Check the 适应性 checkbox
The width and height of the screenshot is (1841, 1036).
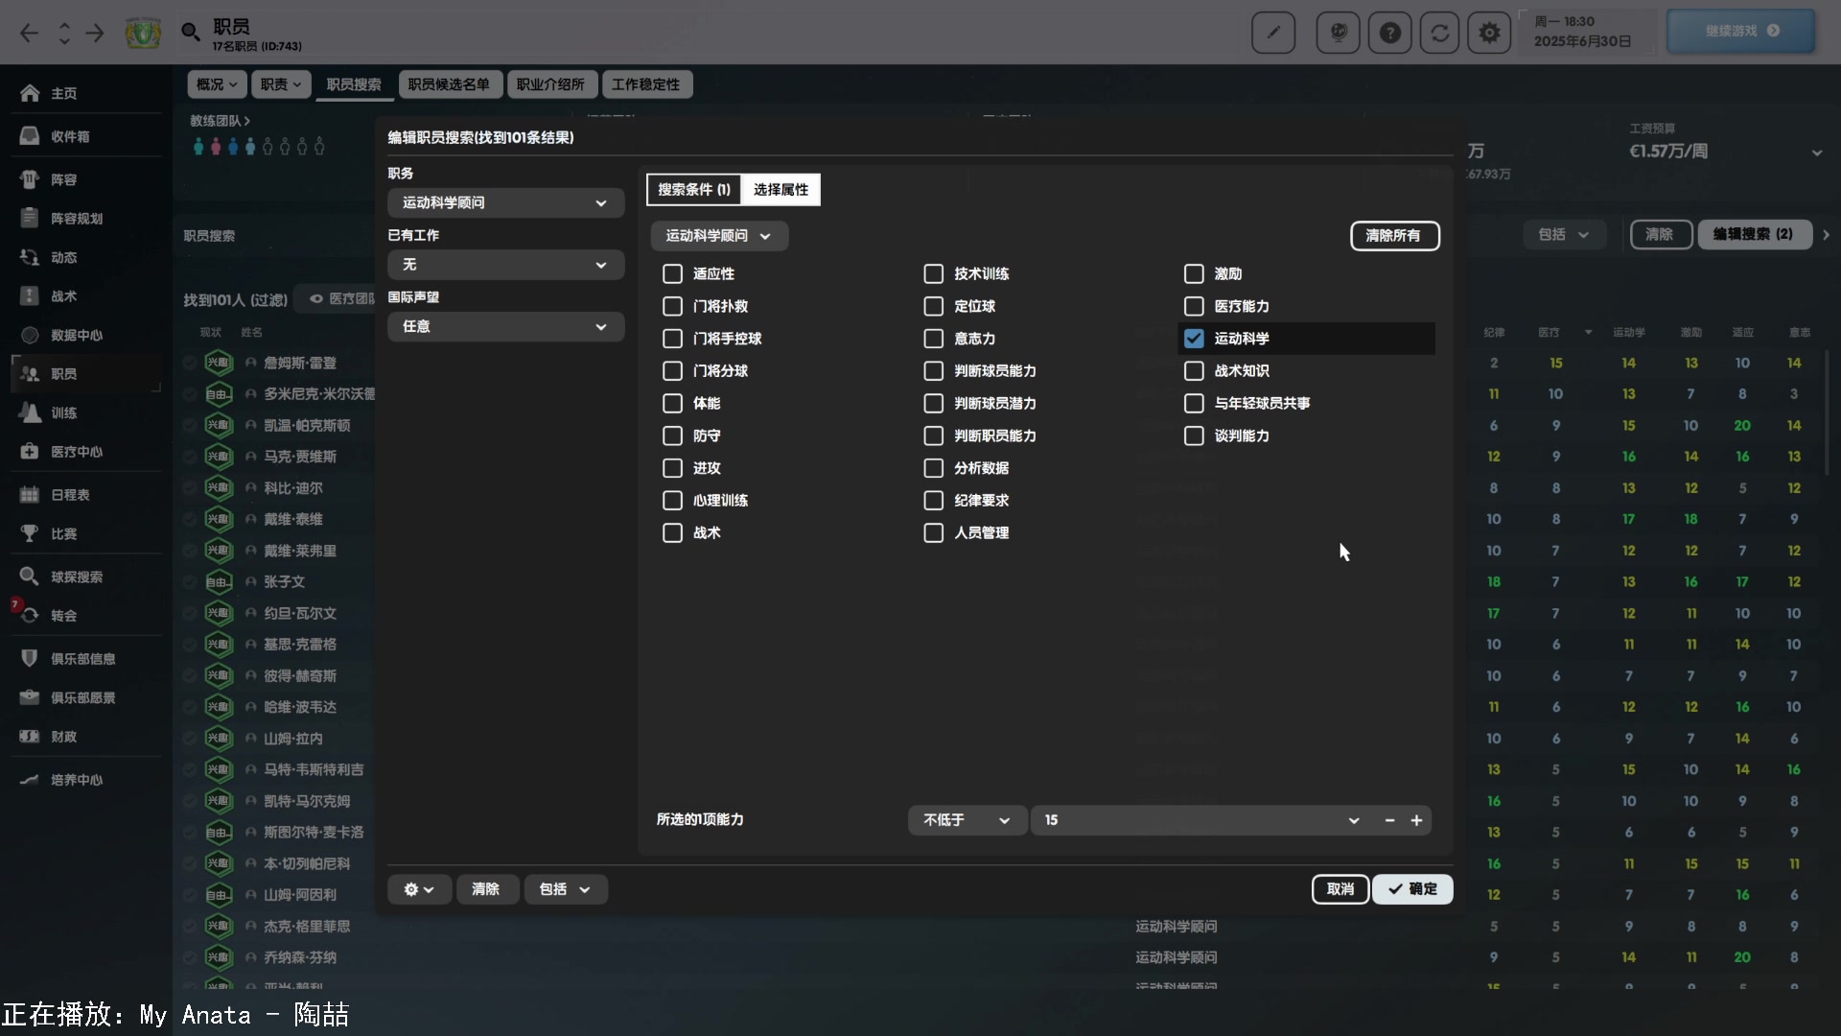pyautogui.click(x=672, y=274)
